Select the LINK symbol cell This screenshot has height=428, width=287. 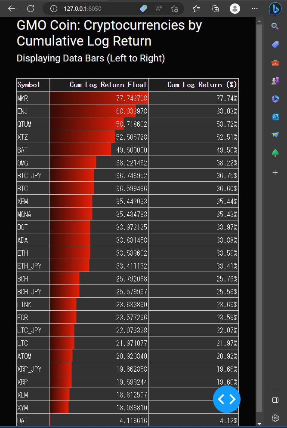33,304
